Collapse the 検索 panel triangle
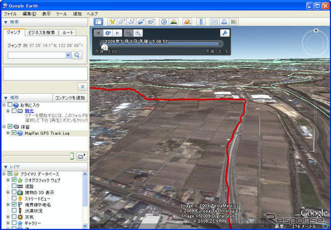This screenshot has width=331, height=230. click(x=6, y=22)
